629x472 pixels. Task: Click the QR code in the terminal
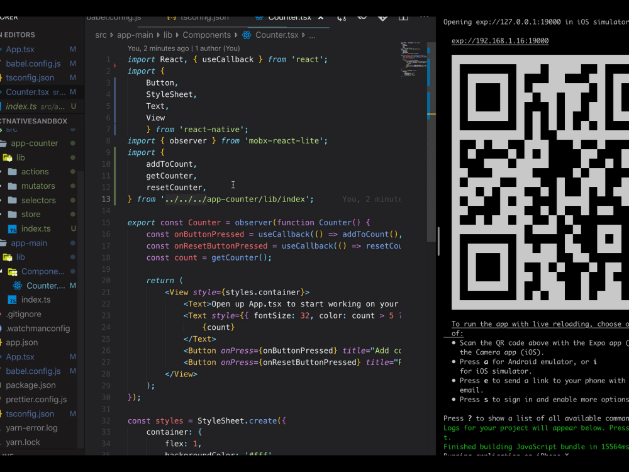click(x=540, y=183)
